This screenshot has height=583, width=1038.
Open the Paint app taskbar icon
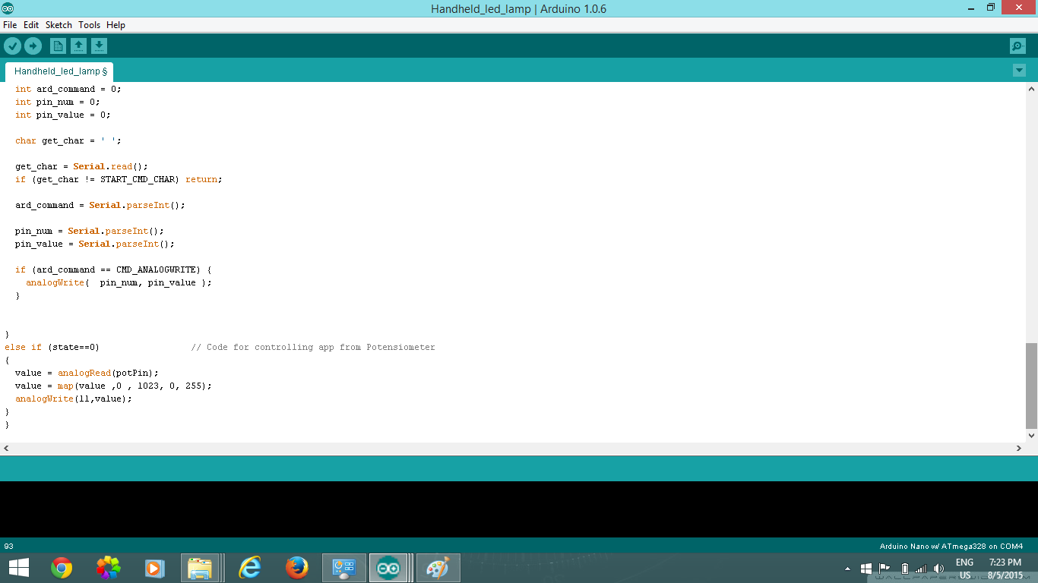coord(438,568)
